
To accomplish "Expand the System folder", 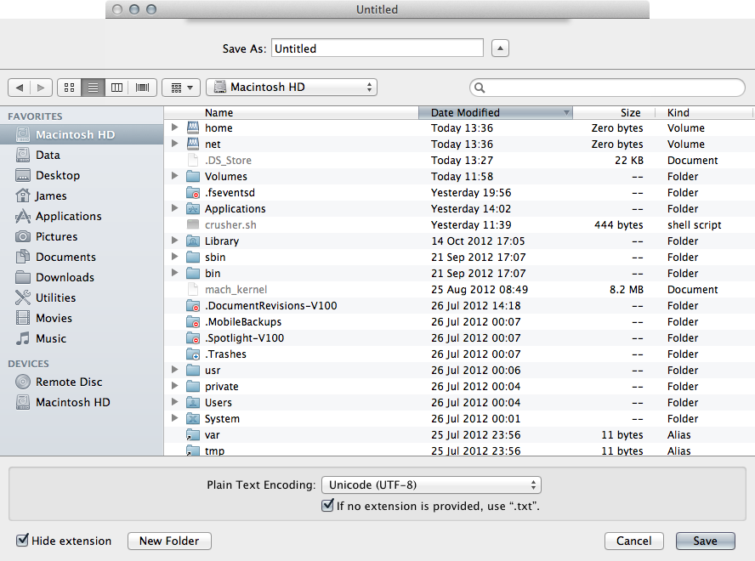I will [x=175, y=418].
